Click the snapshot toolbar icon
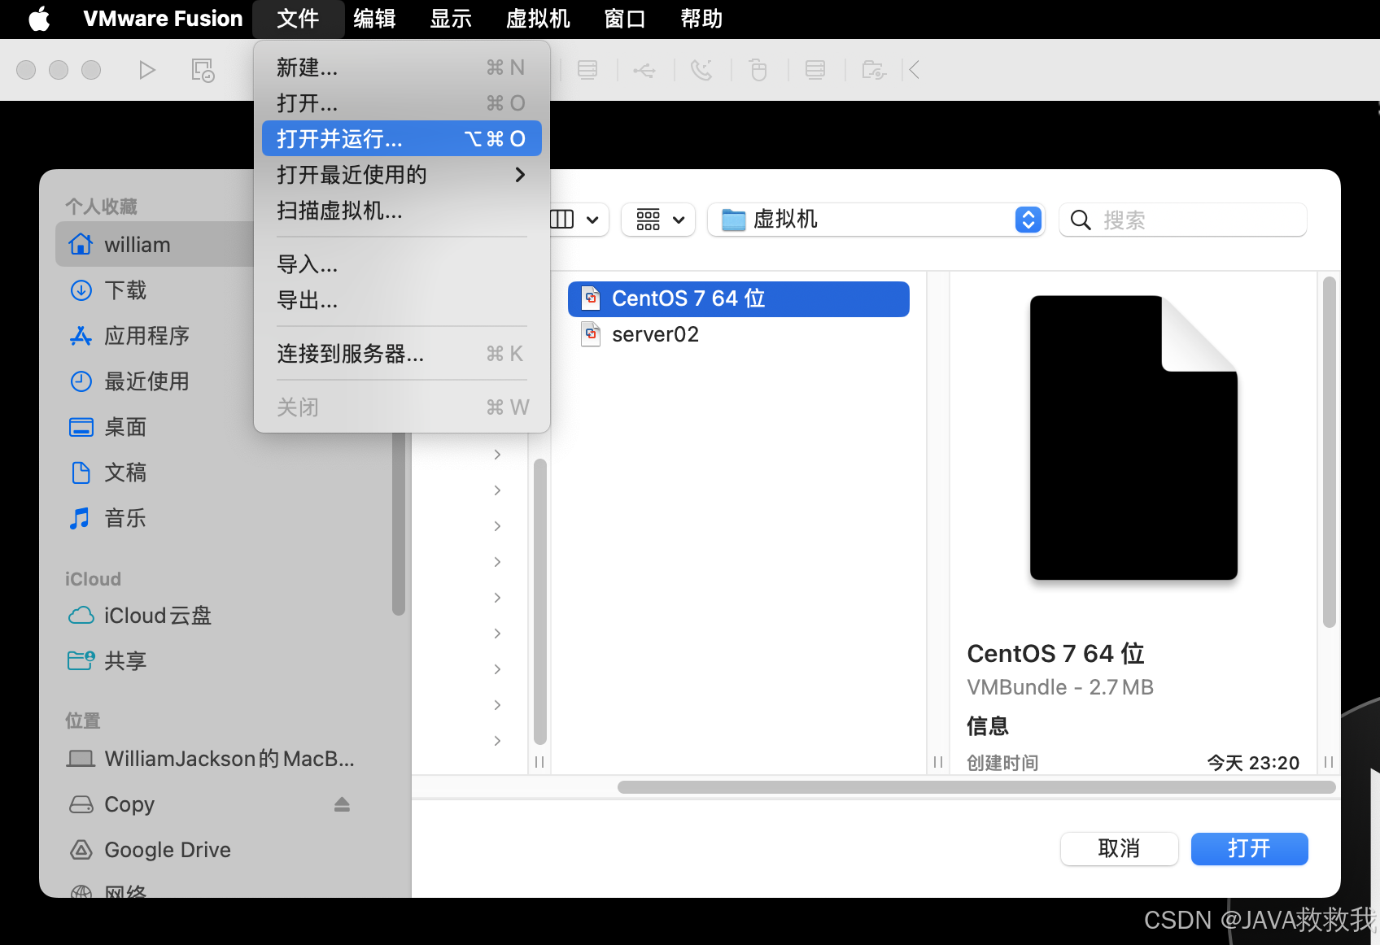 point(203,70)
